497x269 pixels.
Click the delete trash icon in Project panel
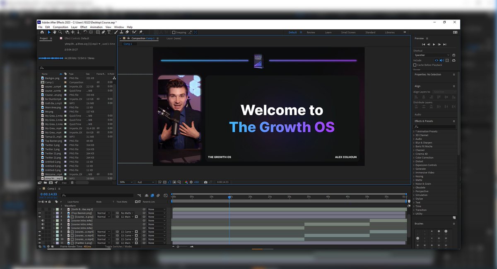click(x=72, y=182)
